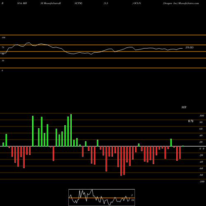Click the peak of the white RSI line
The image size is (206, 206).
point(29,43)
